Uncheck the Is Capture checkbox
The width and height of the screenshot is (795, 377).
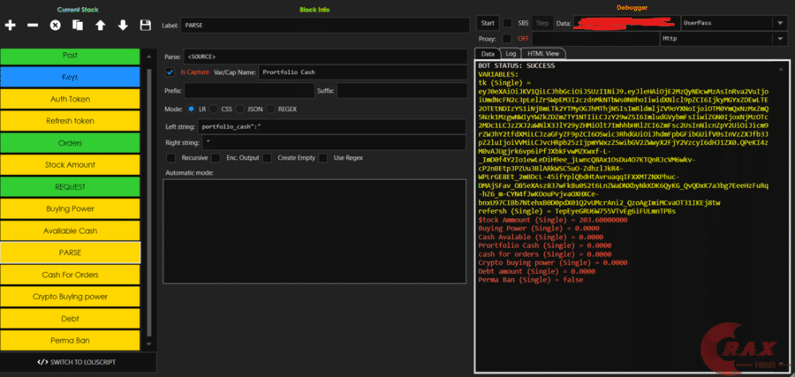coord(170,72)
